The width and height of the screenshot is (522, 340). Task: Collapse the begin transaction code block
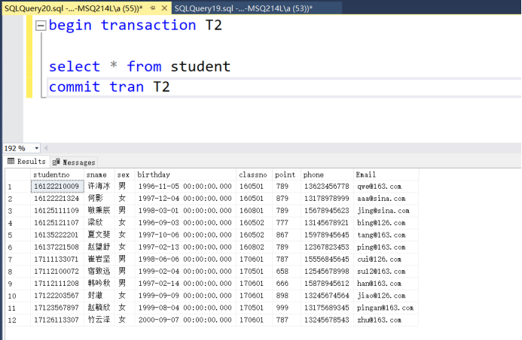point(41,26)
